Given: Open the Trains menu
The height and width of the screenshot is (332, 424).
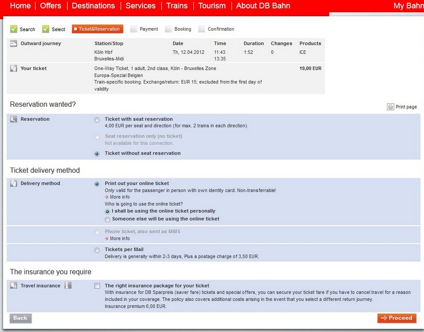Looking at the screenshot, I should coord(177,6).
